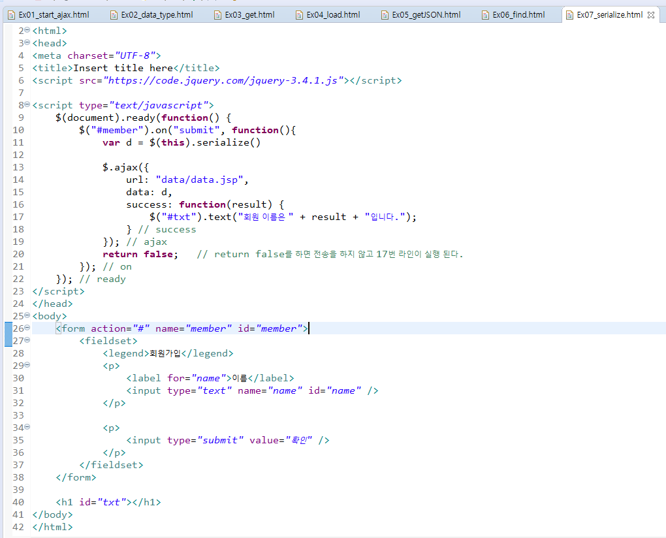Click the "#member" selector on line 10

point(118,130)
